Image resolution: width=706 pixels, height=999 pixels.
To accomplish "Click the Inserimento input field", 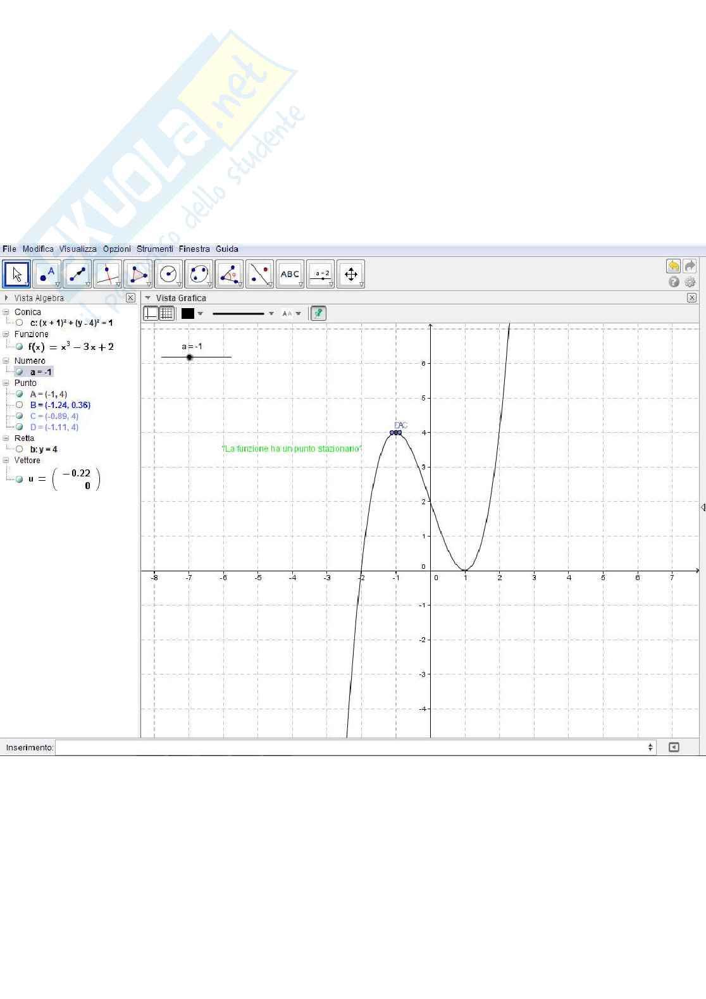I will (x=351, y=747).
